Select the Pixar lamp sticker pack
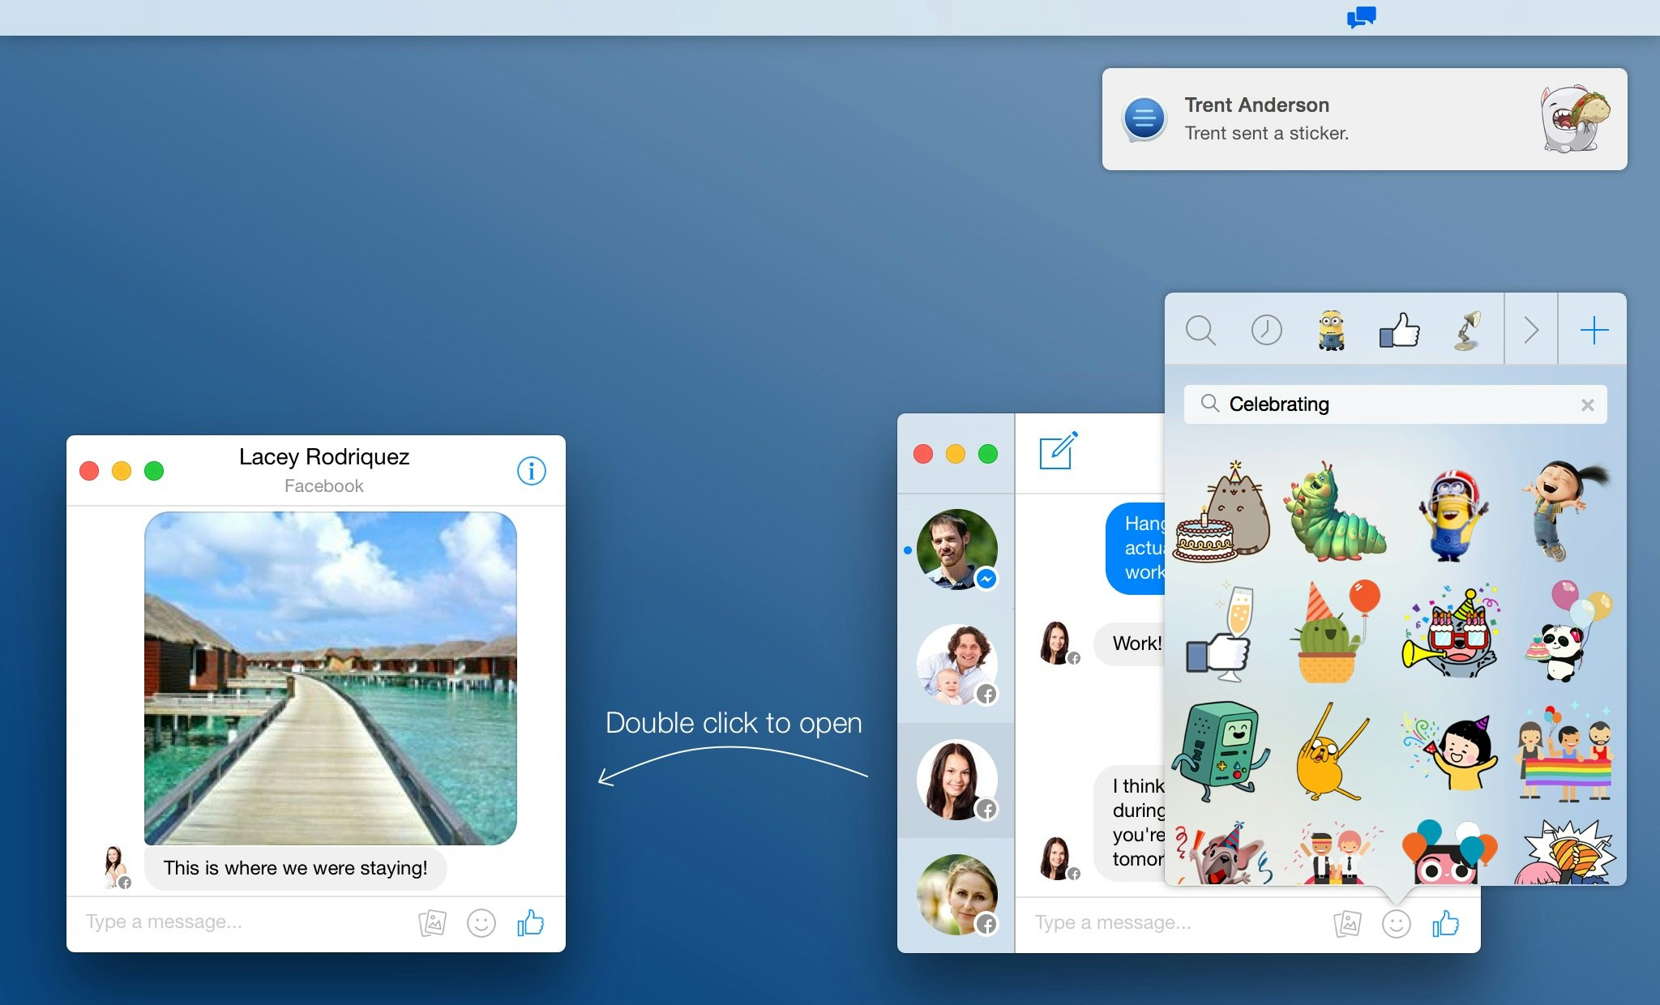This screenshot has width=1660, height=1005. click(1466, 330)
